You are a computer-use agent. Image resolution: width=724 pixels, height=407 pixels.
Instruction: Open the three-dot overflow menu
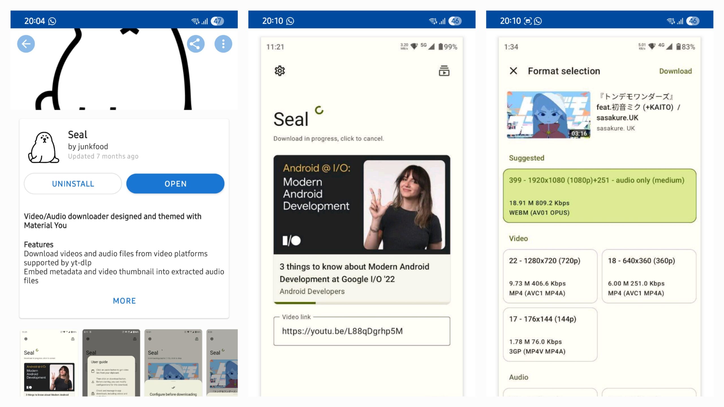[223, 44]
